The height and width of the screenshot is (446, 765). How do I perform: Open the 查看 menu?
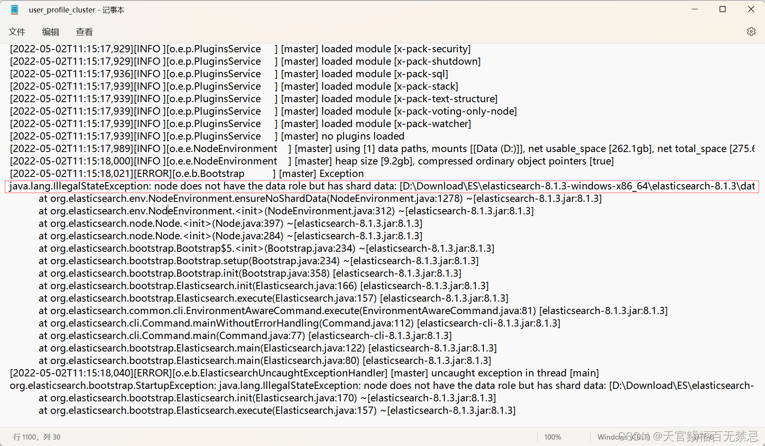[x=84, y=32]
